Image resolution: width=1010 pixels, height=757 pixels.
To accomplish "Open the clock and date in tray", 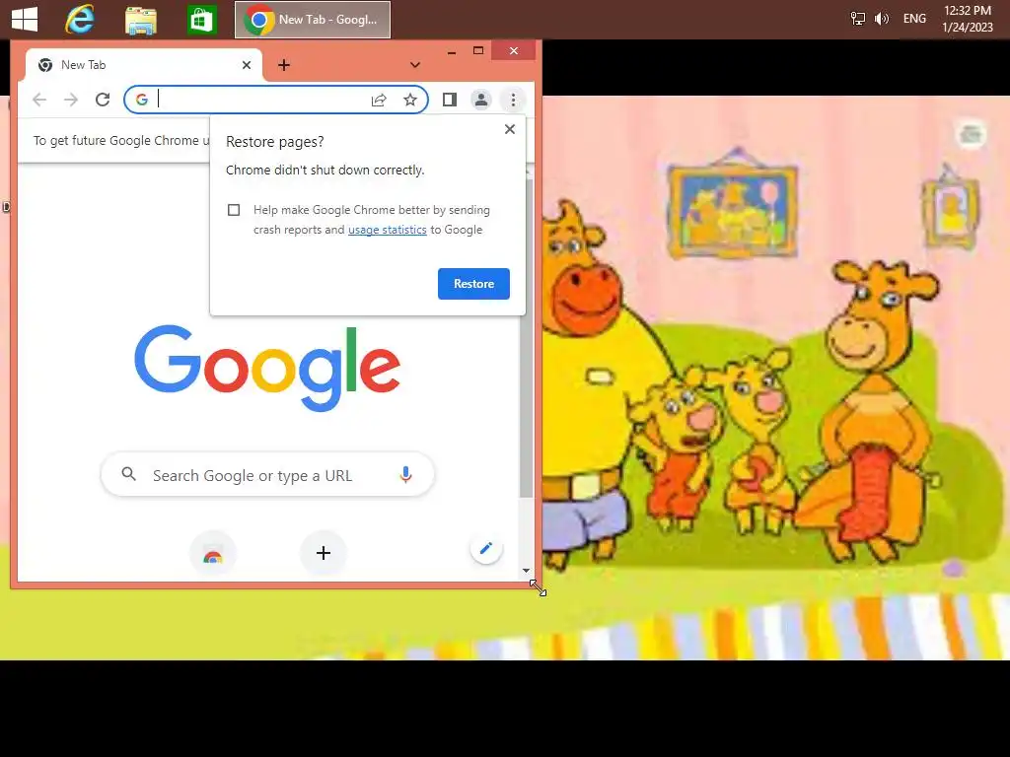I will click(968, 19).
